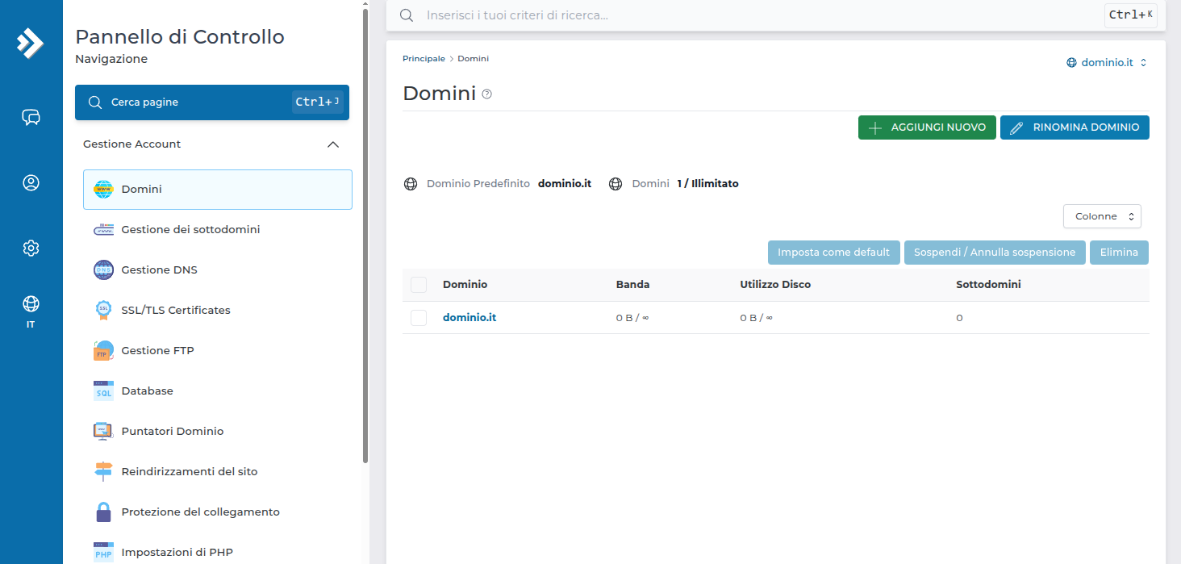This screenshot has height=564, width=1181.
Task: Sort by Banda column header
Action: pyautogui.click(x=632, y=285)
